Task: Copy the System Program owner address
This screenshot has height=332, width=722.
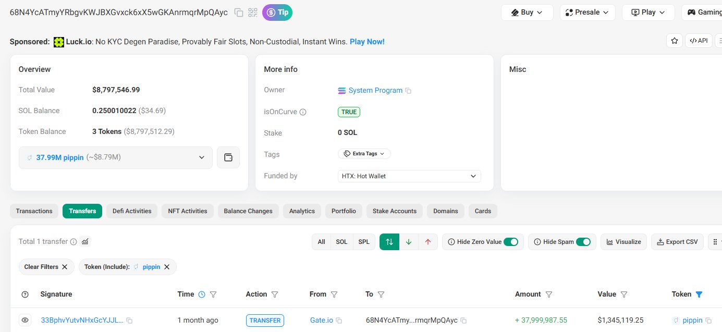Action: 409,91
